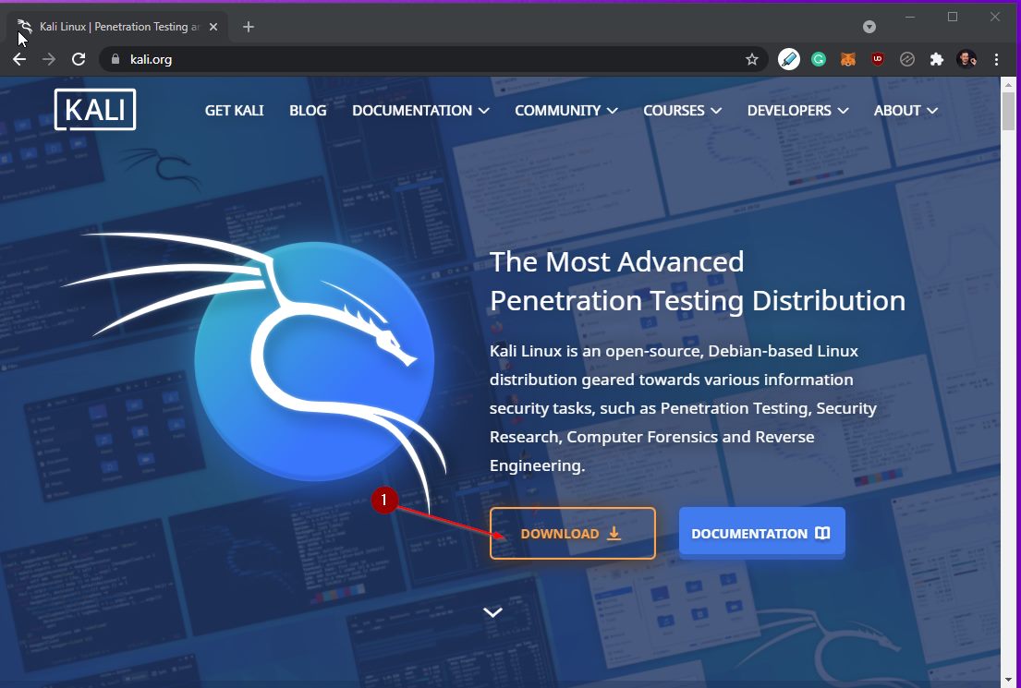
Task: Click the scroll-down chevron below the buttons
Action: click(x=492, y=611)
